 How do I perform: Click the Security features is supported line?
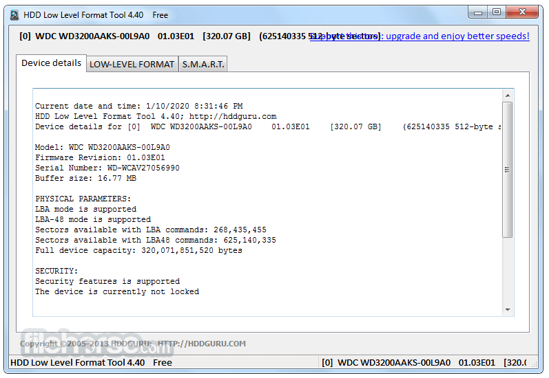107,282
